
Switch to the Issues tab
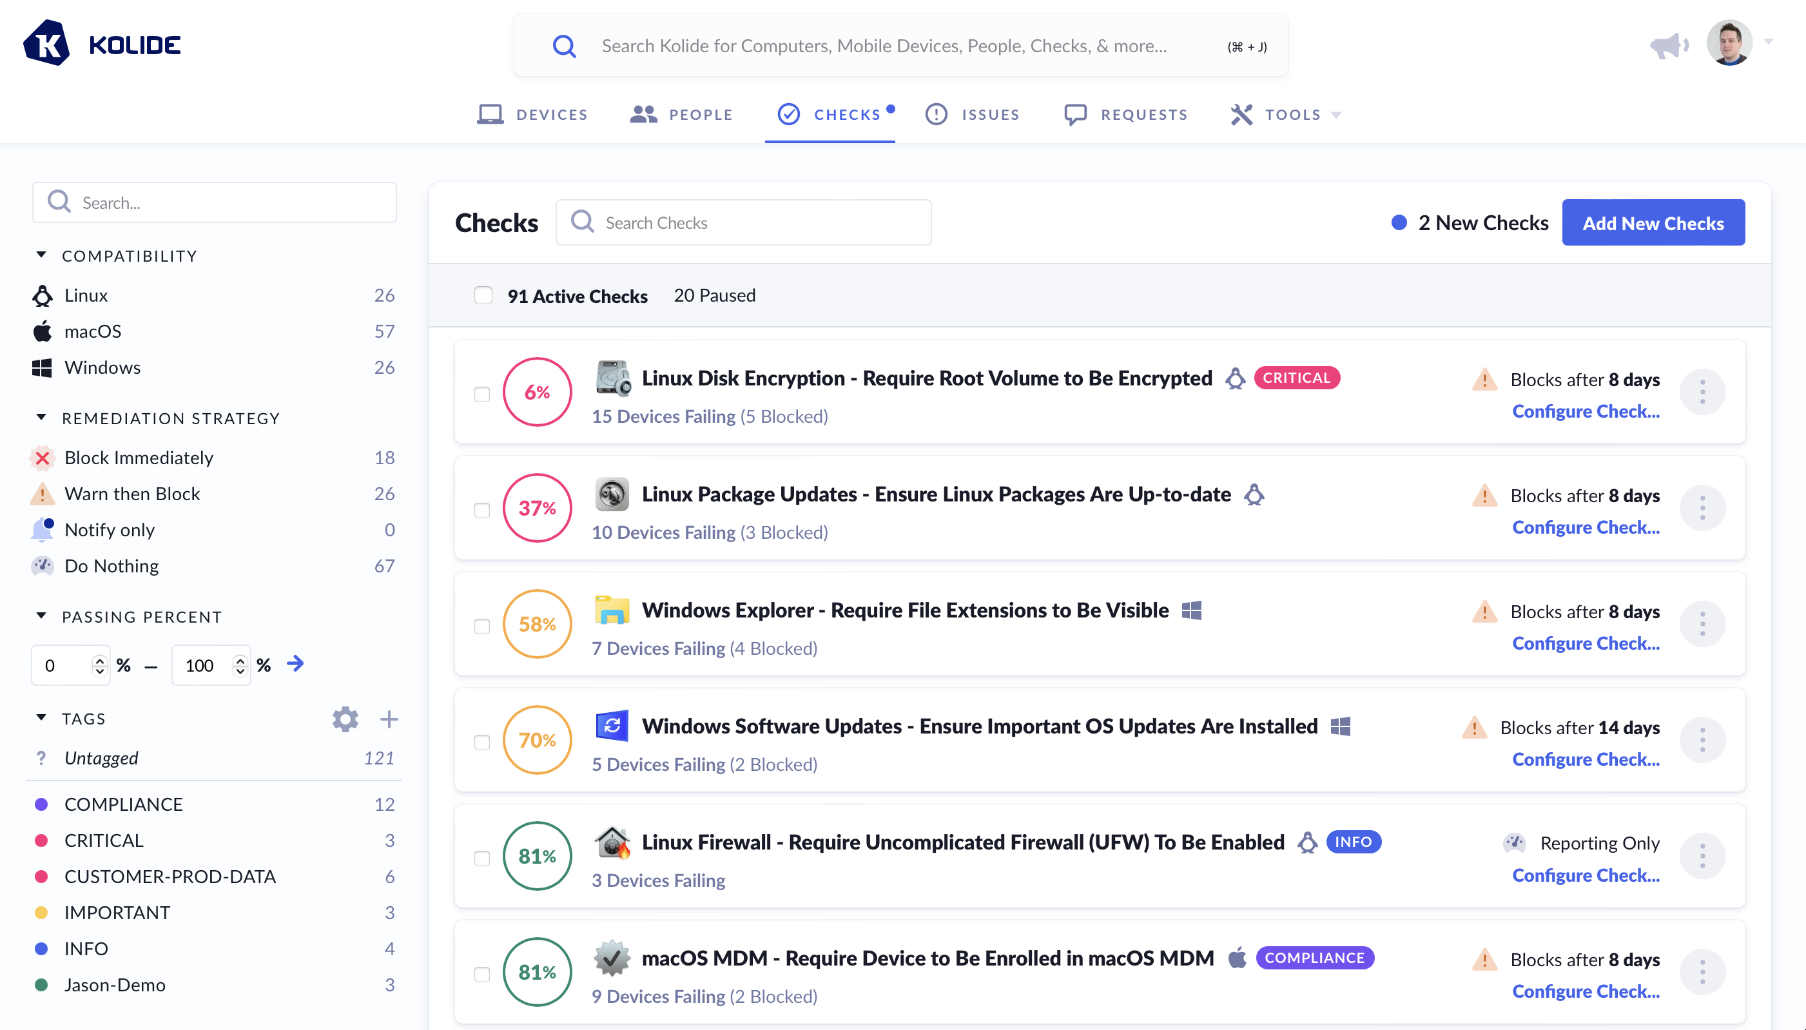(972, 115)
